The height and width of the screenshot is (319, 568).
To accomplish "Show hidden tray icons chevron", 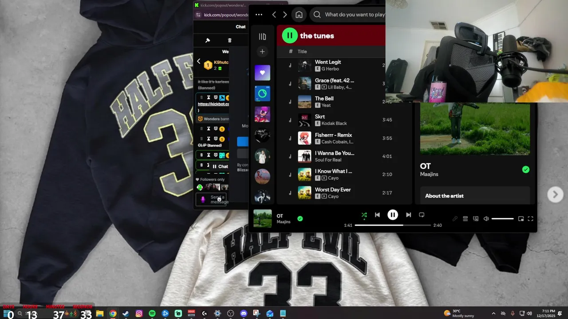I will tap(493, 313).
